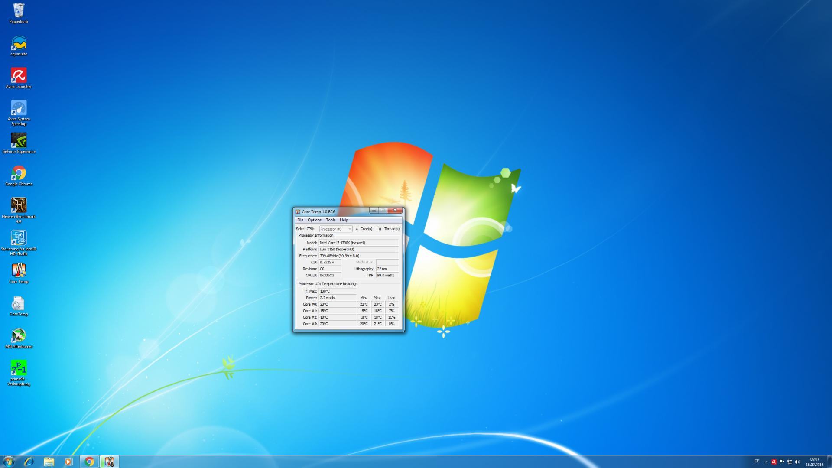Open the Options menu in Core Temp
Screen dimensions: 832x468
click(x=315, y=220)
